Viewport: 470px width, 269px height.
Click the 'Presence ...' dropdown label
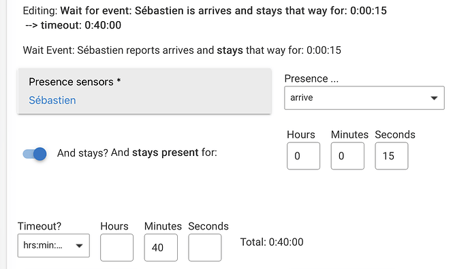(311, 78)
